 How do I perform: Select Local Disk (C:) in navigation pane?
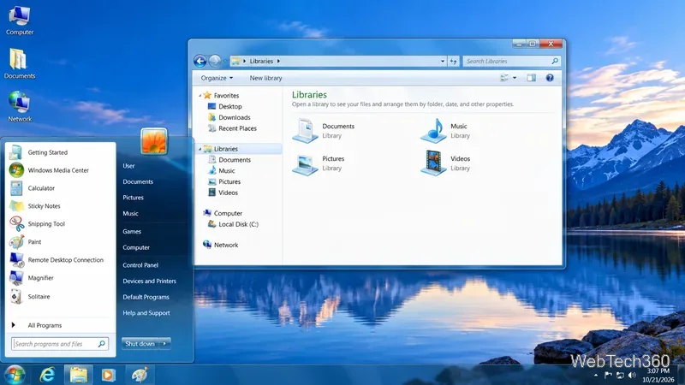click(x=233, y=224)
